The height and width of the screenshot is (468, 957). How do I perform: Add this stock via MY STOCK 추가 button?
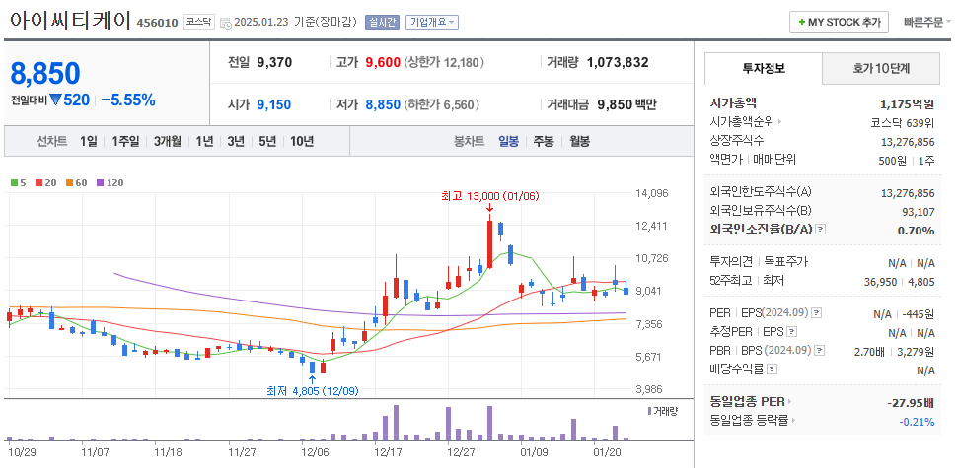(840, 22)
